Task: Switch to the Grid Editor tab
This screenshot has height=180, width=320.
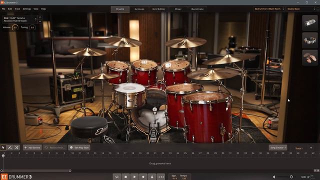Action: (x=159, y=9)
